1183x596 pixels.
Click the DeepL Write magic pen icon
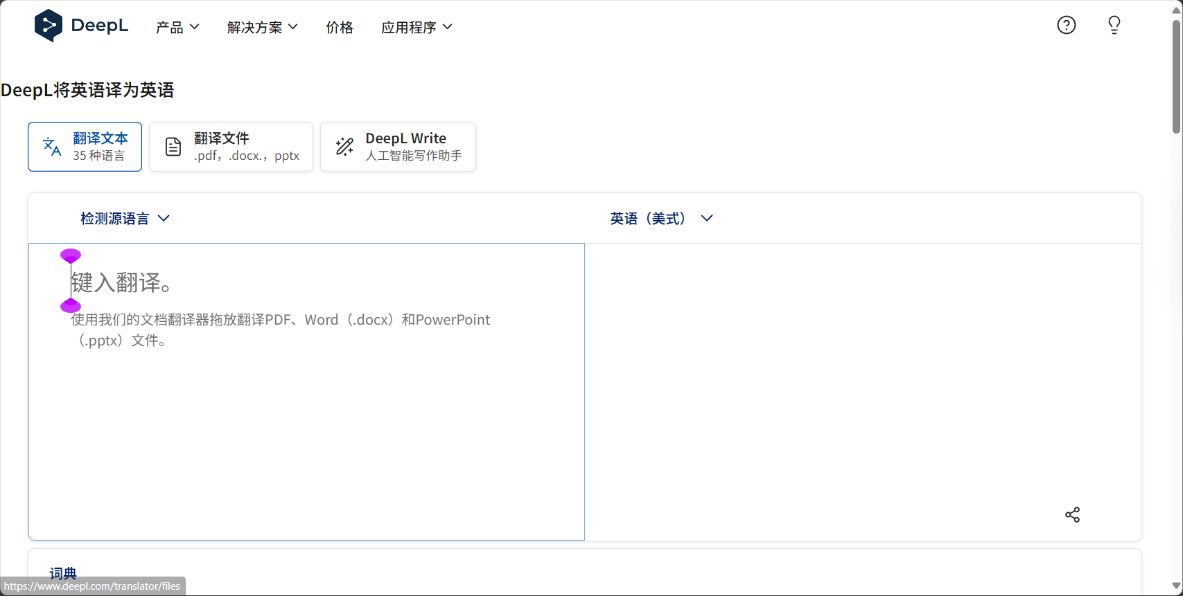click(344, 147)
